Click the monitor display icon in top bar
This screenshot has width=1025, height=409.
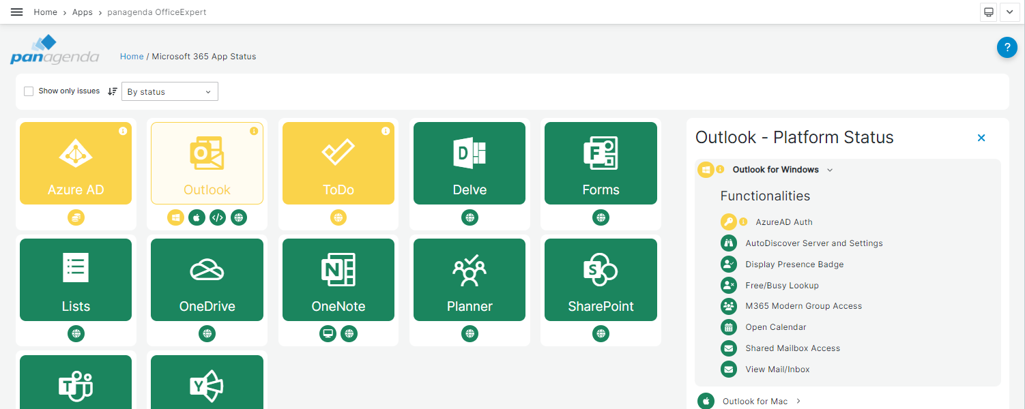pos(989,12)
